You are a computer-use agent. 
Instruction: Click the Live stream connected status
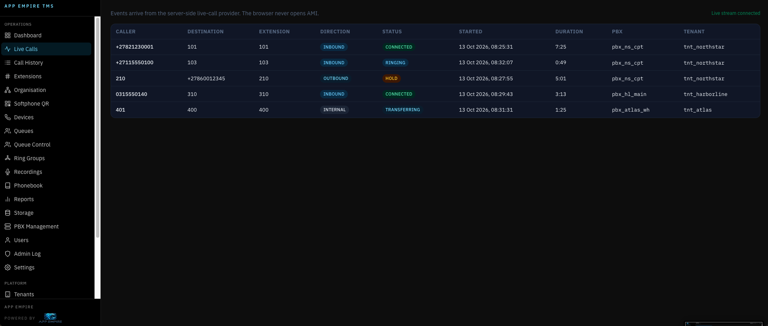point(735,13)
